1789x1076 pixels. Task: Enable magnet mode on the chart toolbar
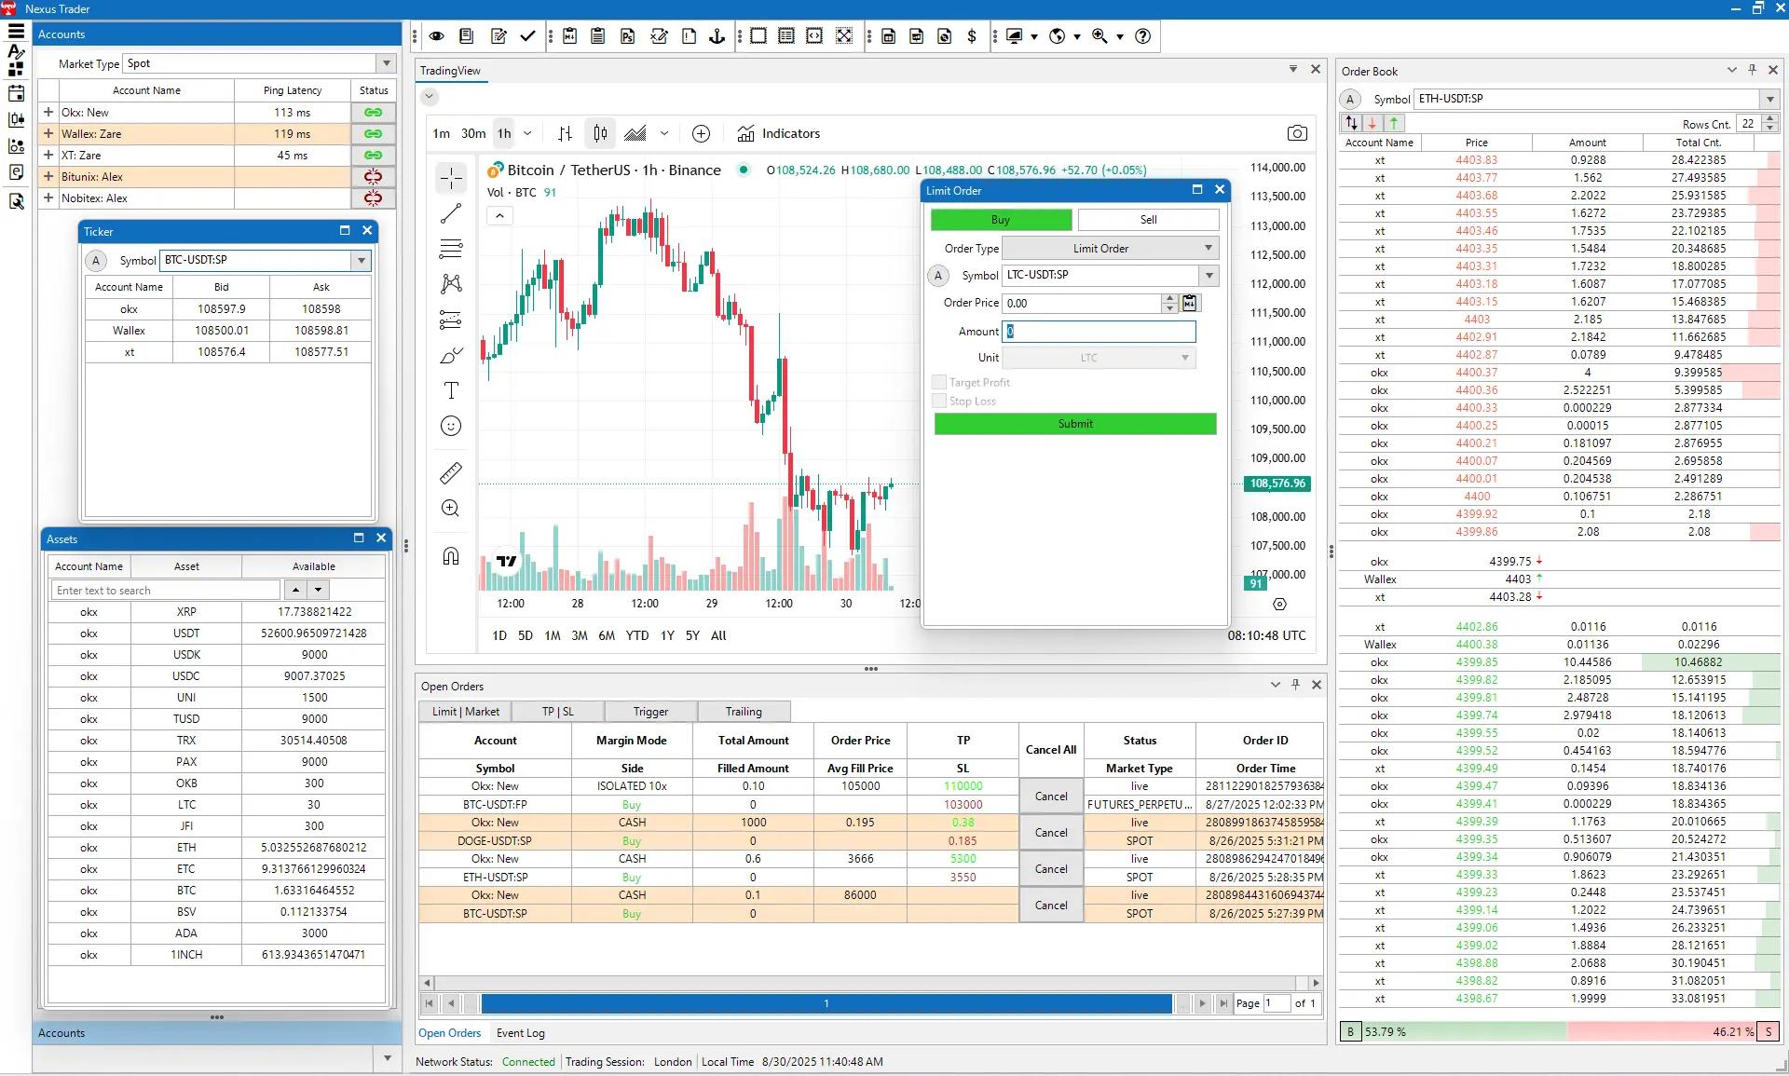(x=451, y=556)
